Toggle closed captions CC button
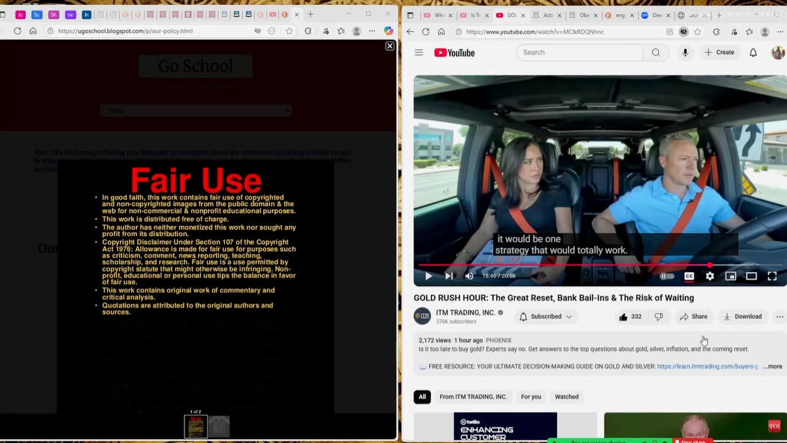Image resolution: width=787 pixels, height=443 pixels. [689, 276]
